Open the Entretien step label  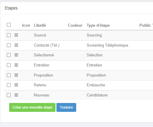pyautogui.click(x=41, y=65)
